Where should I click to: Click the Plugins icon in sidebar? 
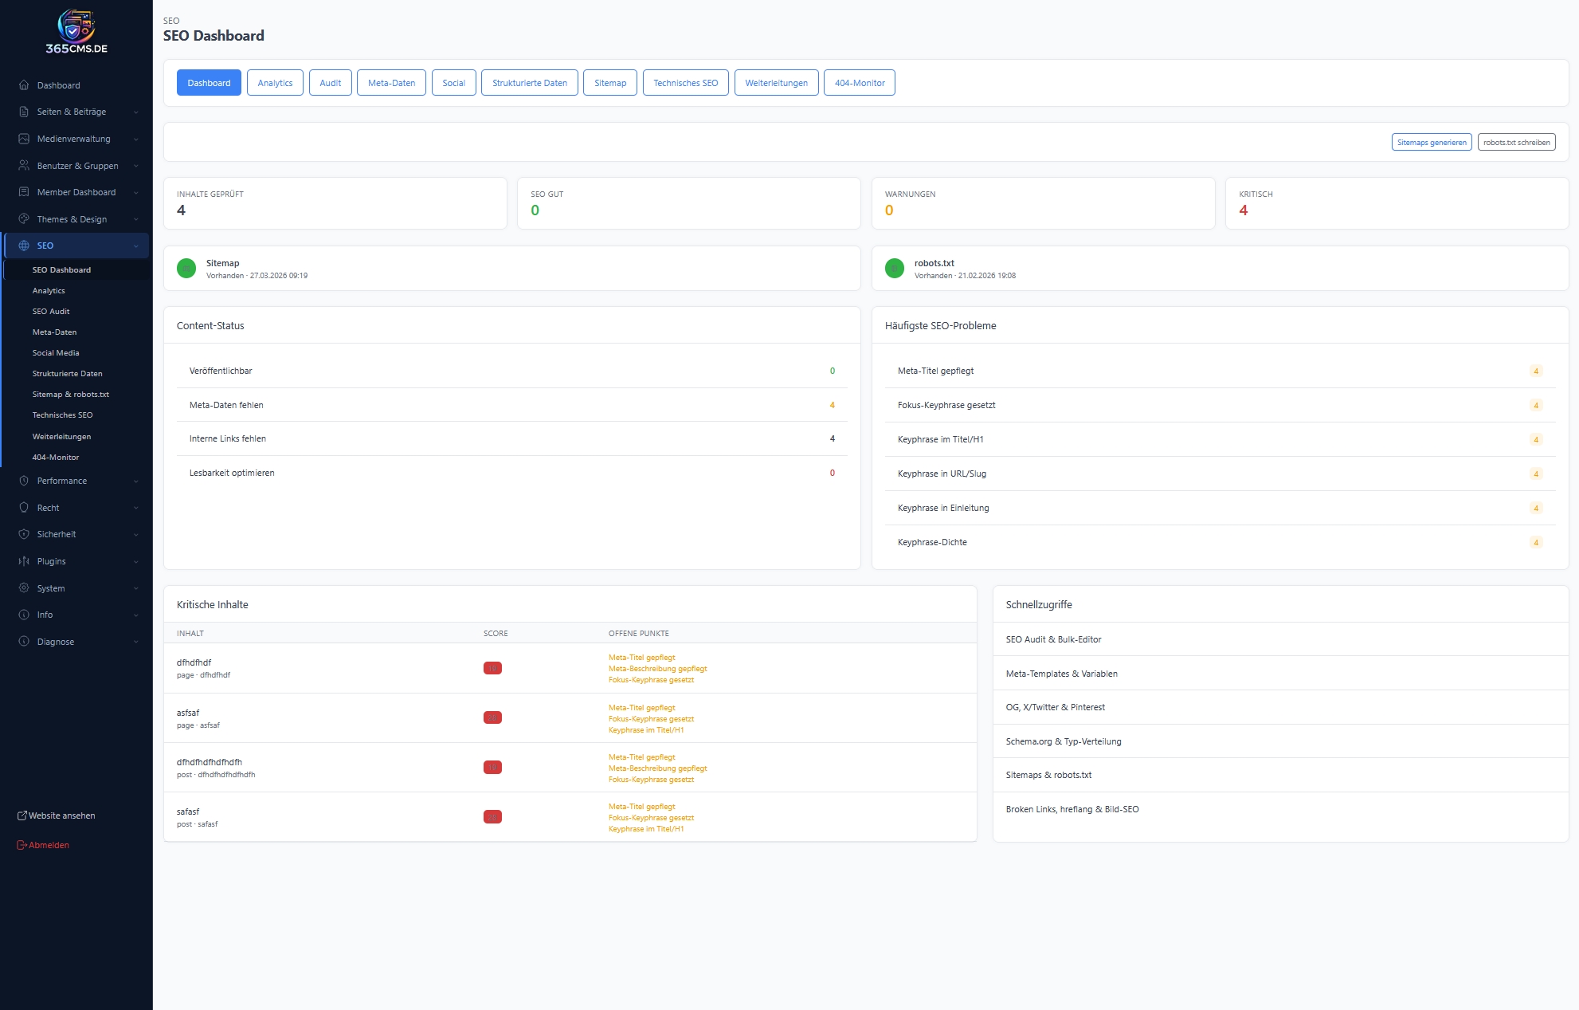coord(24,561)
